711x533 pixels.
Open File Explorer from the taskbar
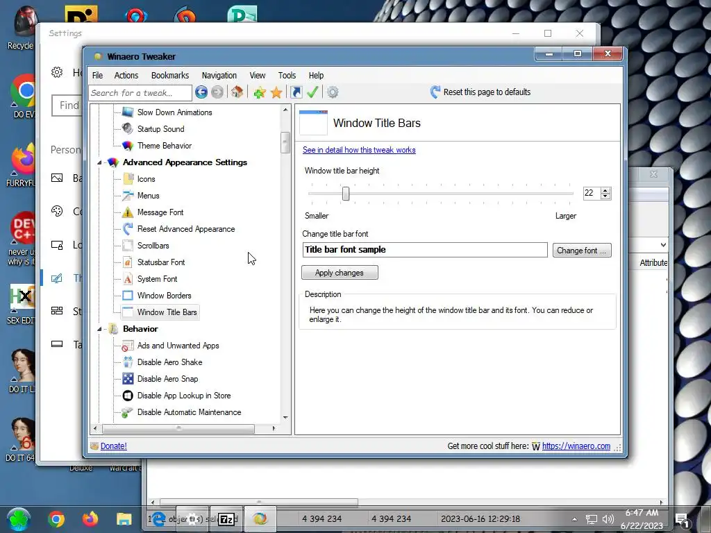pyautogui.click(x=124, y=519)
